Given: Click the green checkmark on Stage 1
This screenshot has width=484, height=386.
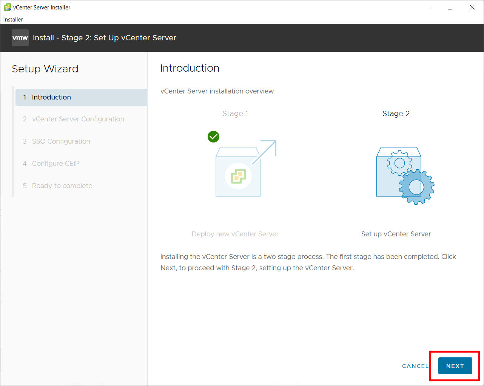Looking at the screenshot, I should tap(213, 136).
